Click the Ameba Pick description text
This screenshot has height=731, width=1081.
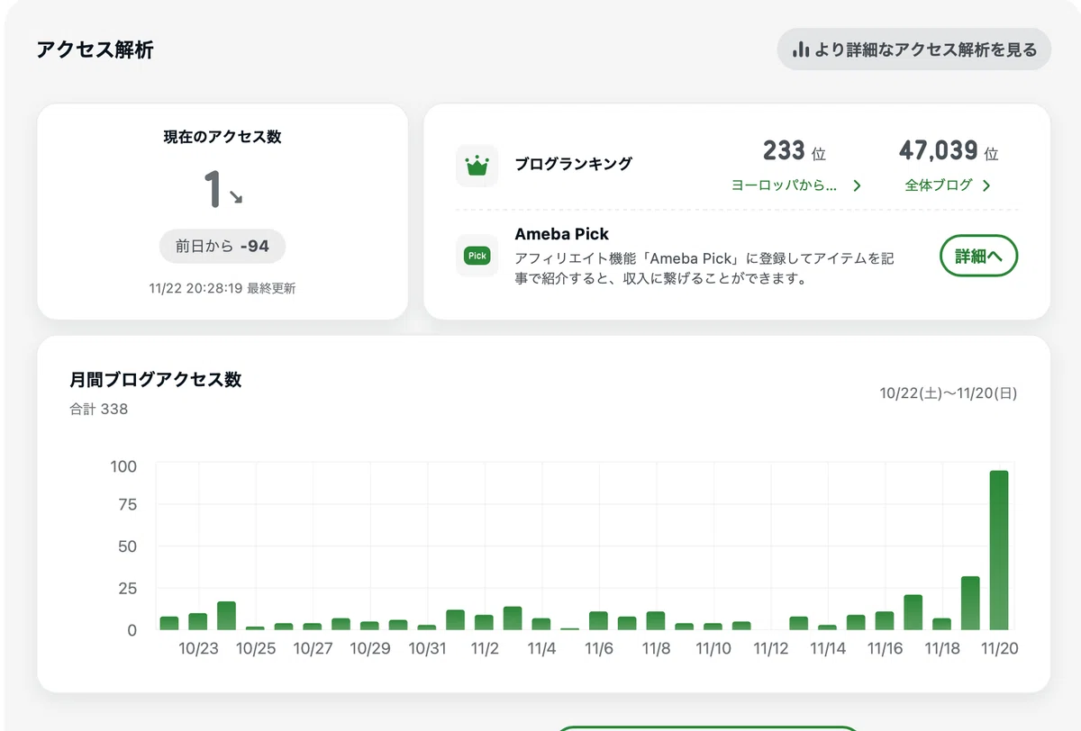pos(704,268)
